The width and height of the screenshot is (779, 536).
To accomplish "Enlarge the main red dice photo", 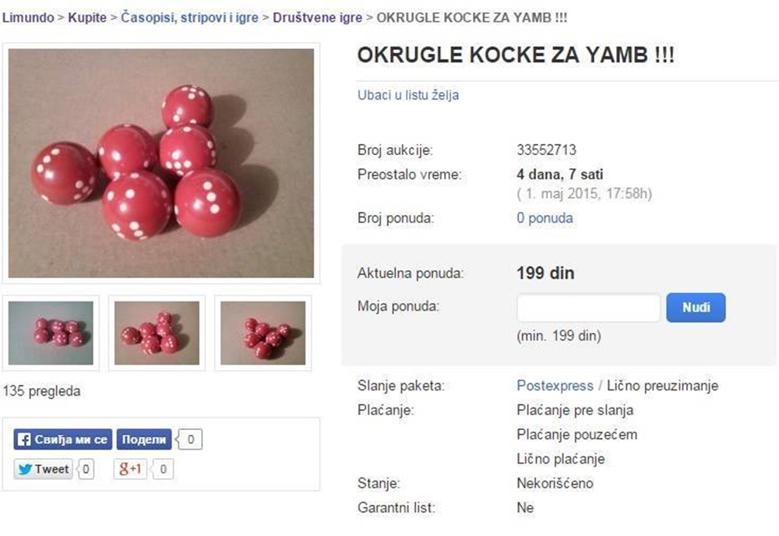I will click(x=161, y=163).
